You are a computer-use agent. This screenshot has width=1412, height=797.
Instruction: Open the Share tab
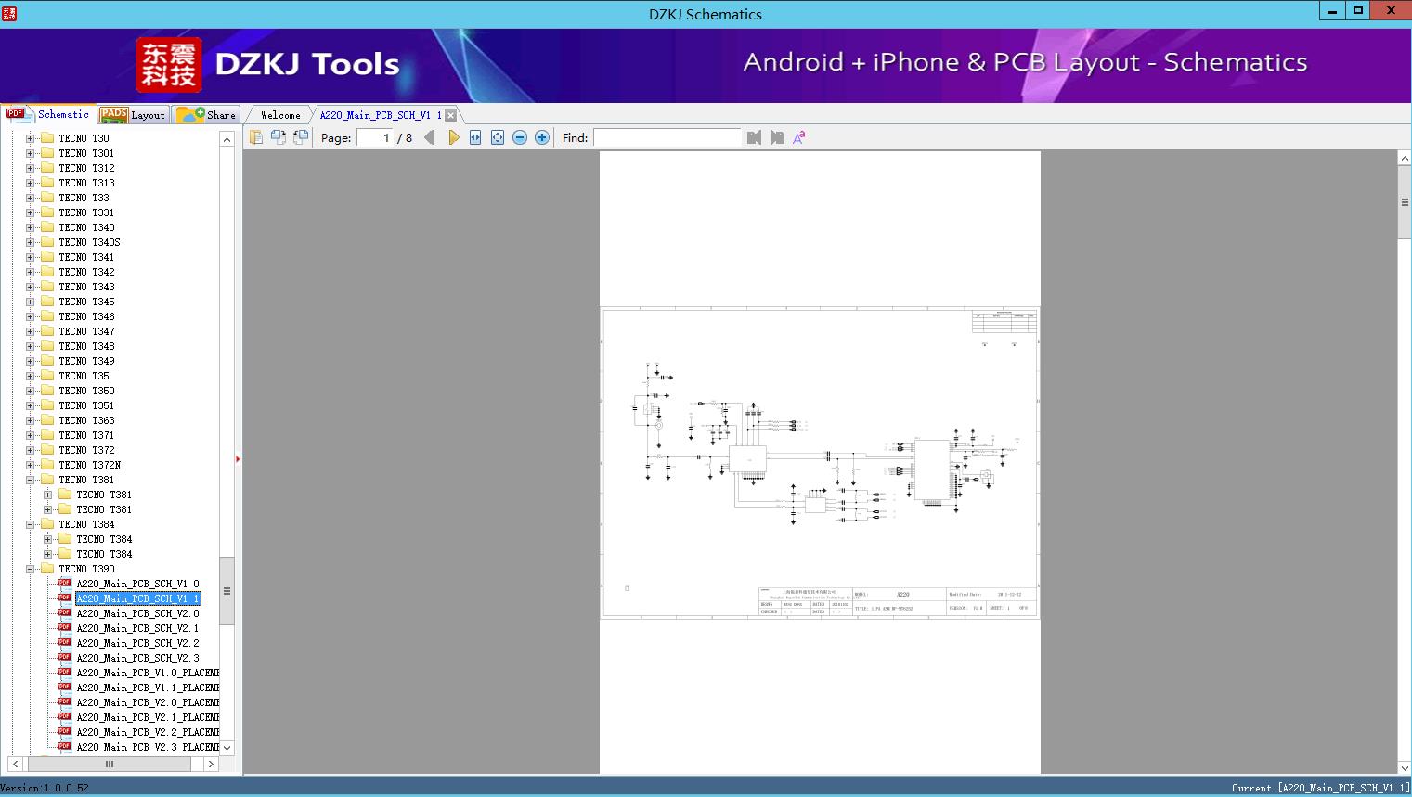[207, 115]
